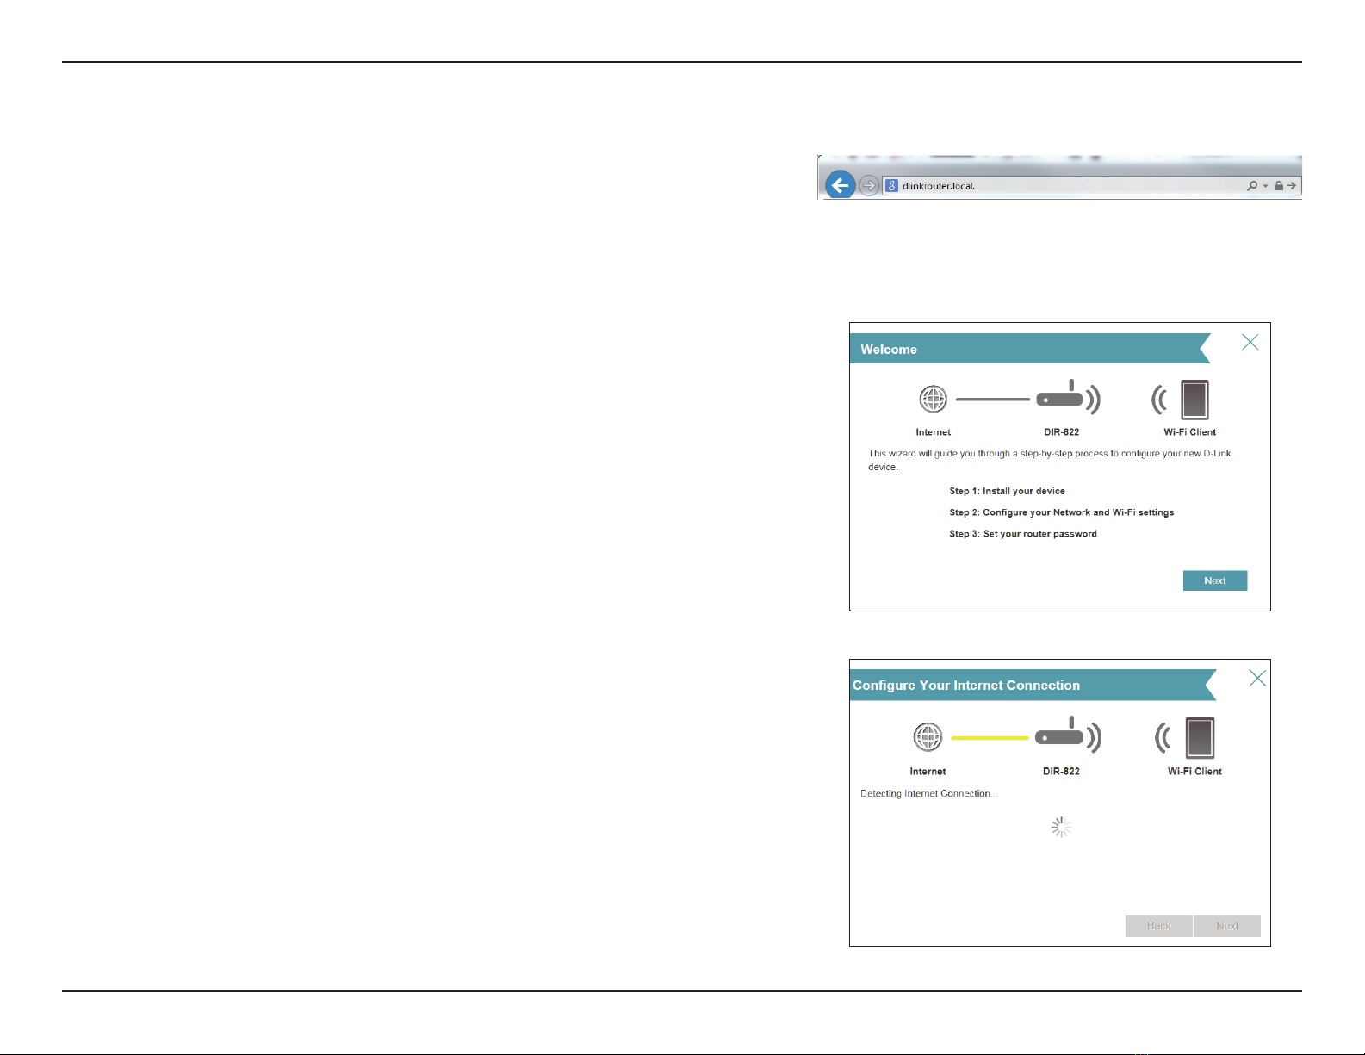Click the lock security icon in address bar
The width and height of the screenshot is (1365, 1055).
1279,186
